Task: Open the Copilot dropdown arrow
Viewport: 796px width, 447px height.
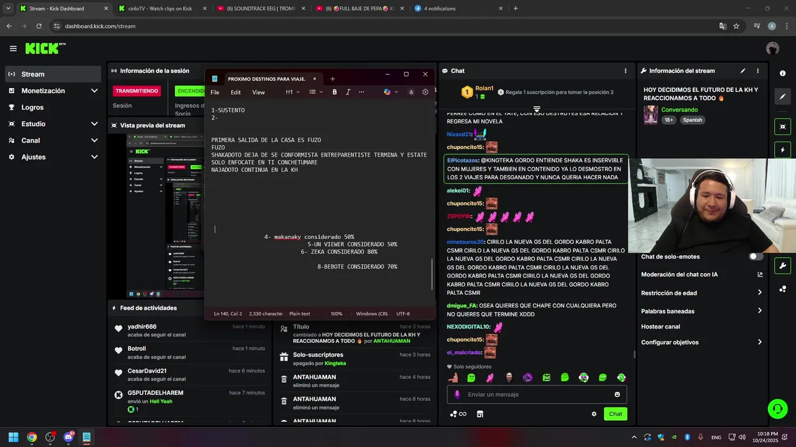Action: coord(397,92)
